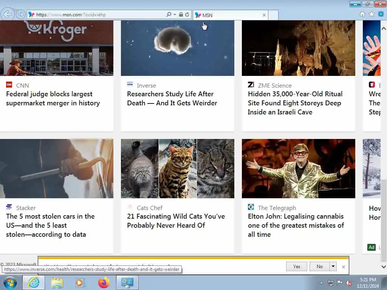This screenshot has height=290, width=387.
Task: Click the Inverse source name text
Action: (146, 86)
